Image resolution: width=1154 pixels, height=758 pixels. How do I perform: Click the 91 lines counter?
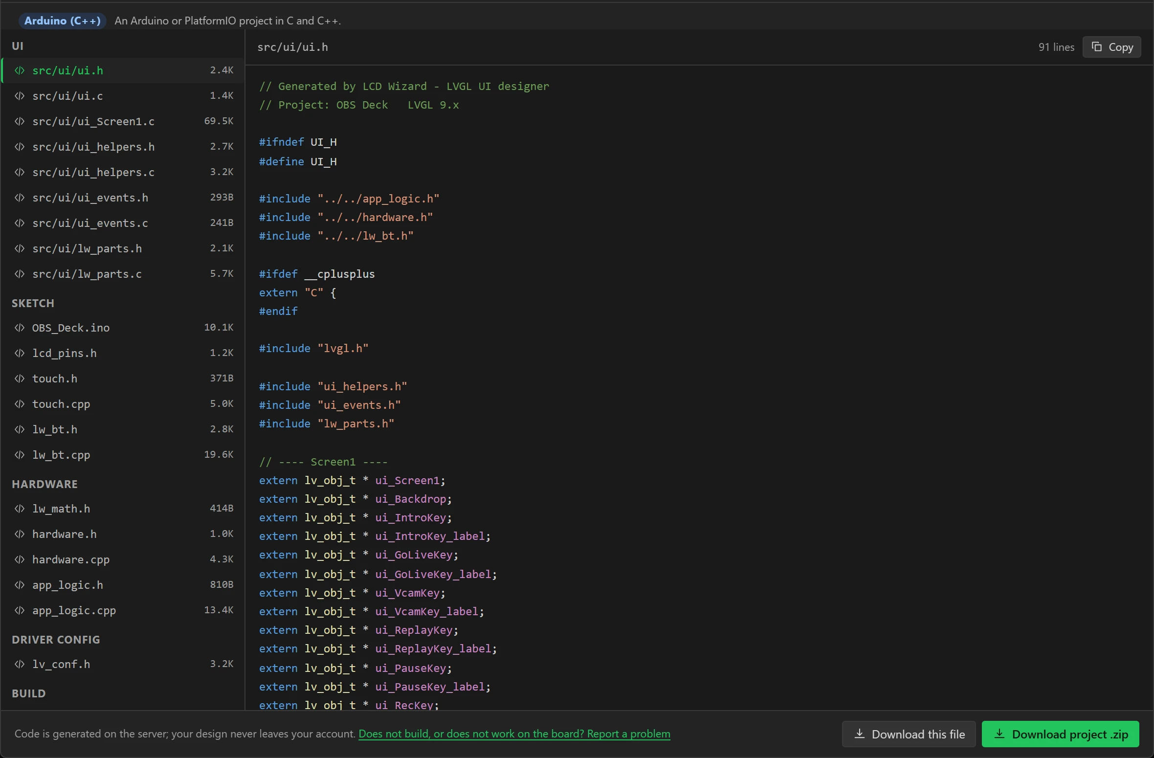point(1056,47)
